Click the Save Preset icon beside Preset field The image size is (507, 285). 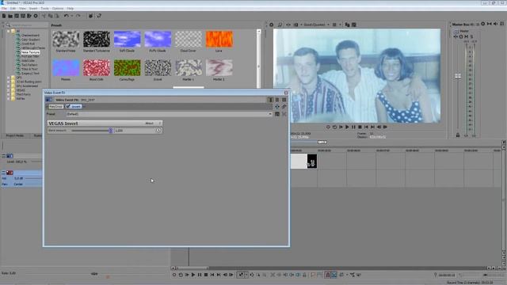pos(277,114)
